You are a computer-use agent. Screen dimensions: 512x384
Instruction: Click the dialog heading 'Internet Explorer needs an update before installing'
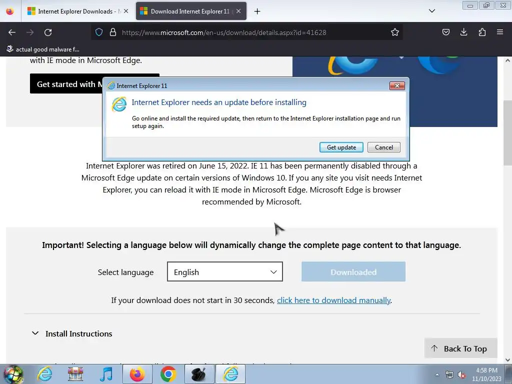tap(219, 102)
